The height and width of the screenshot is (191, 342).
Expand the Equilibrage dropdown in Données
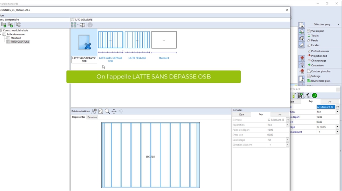coord(287,139)
